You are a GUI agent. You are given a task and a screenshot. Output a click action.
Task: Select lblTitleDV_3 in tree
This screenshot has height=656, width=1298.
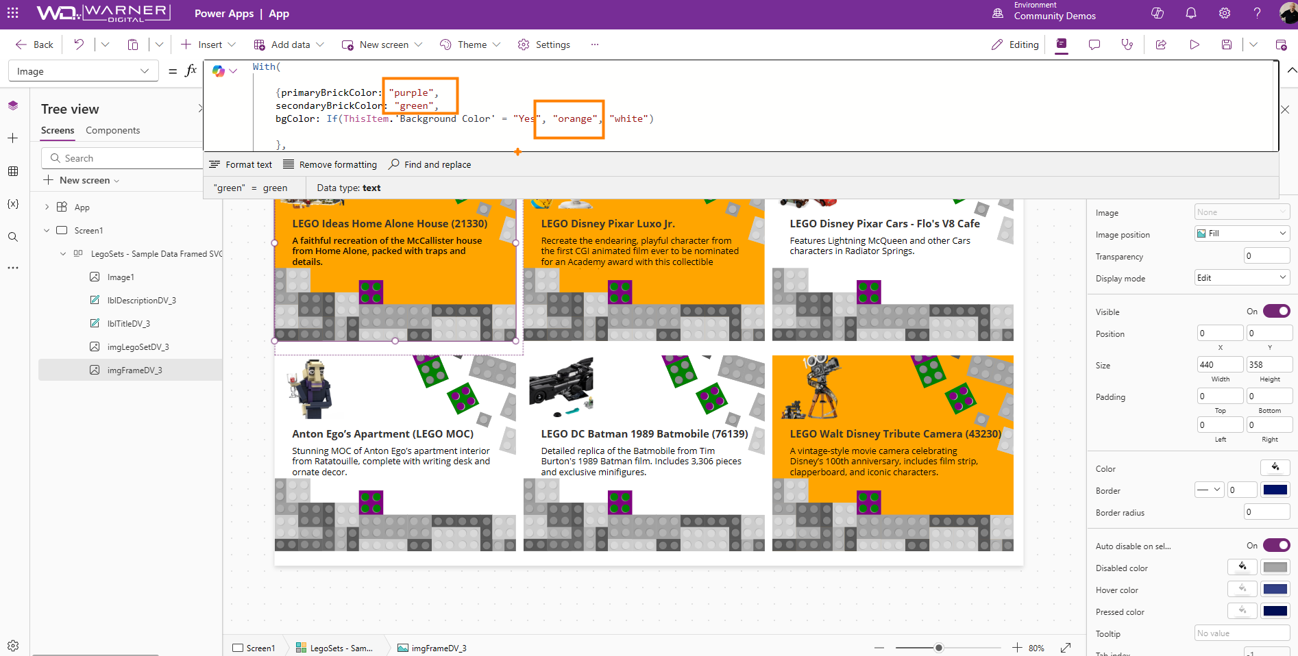click(128, 323)
